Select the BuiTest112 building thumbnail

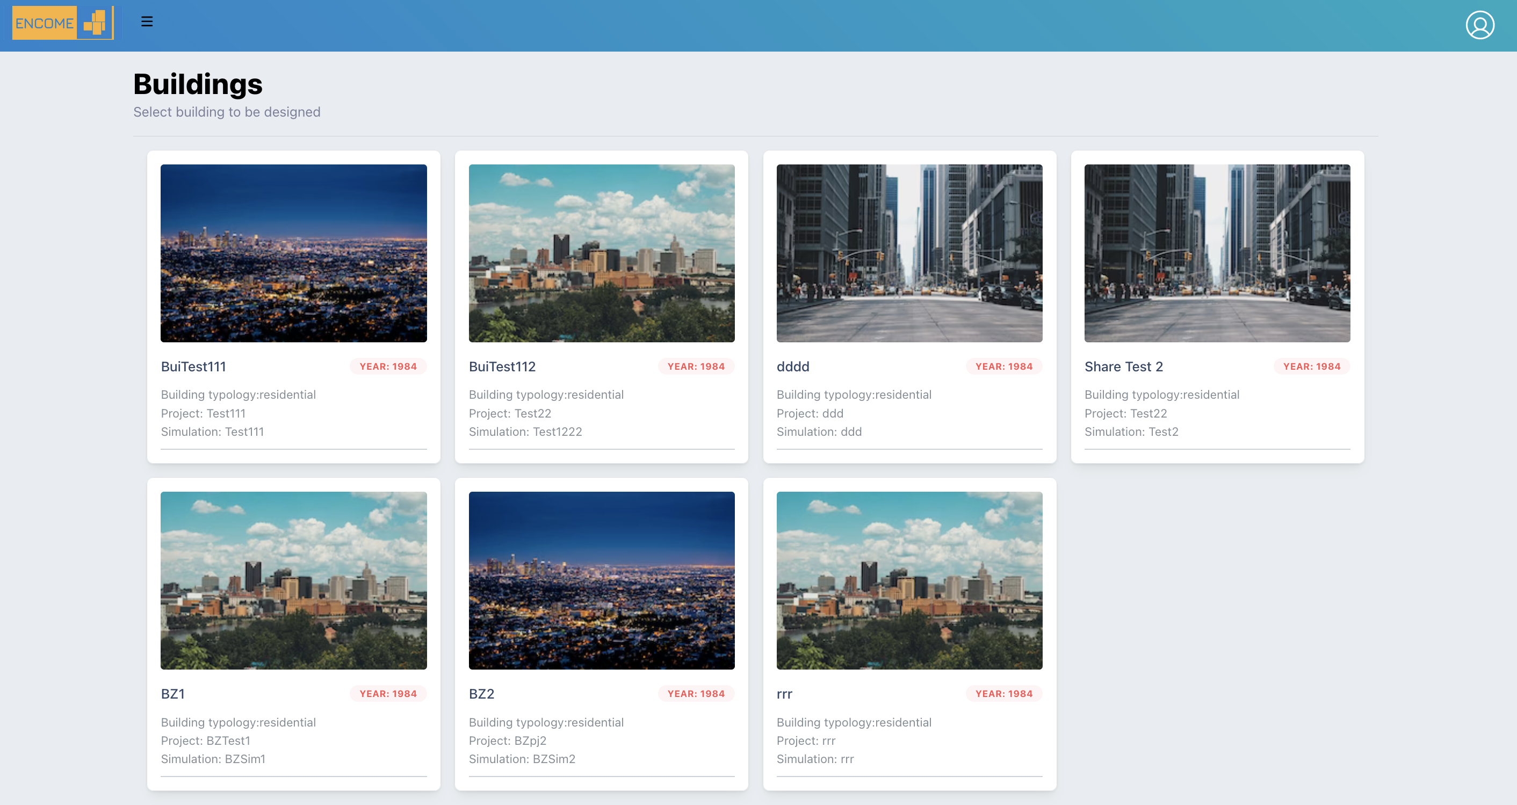click(601, 254)
